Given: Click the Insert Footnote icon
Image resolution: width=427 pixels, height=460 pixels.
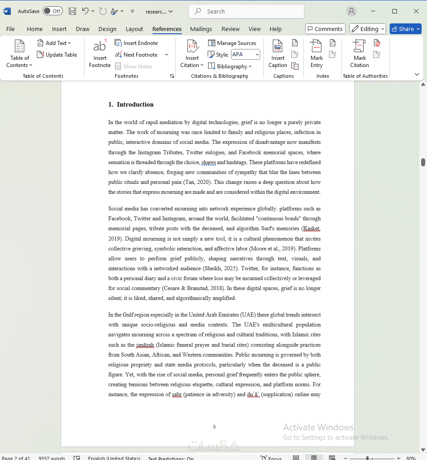Looking at the screenshot, I should (100, 46).
